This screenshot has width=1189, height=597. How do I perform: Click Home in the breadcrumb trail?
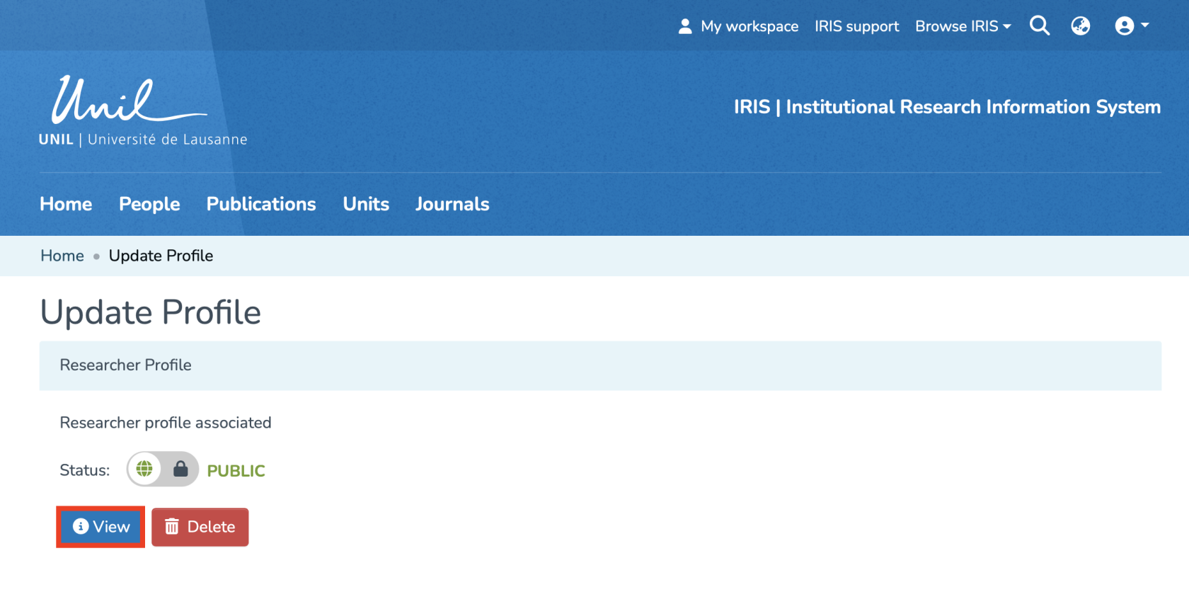62,256
